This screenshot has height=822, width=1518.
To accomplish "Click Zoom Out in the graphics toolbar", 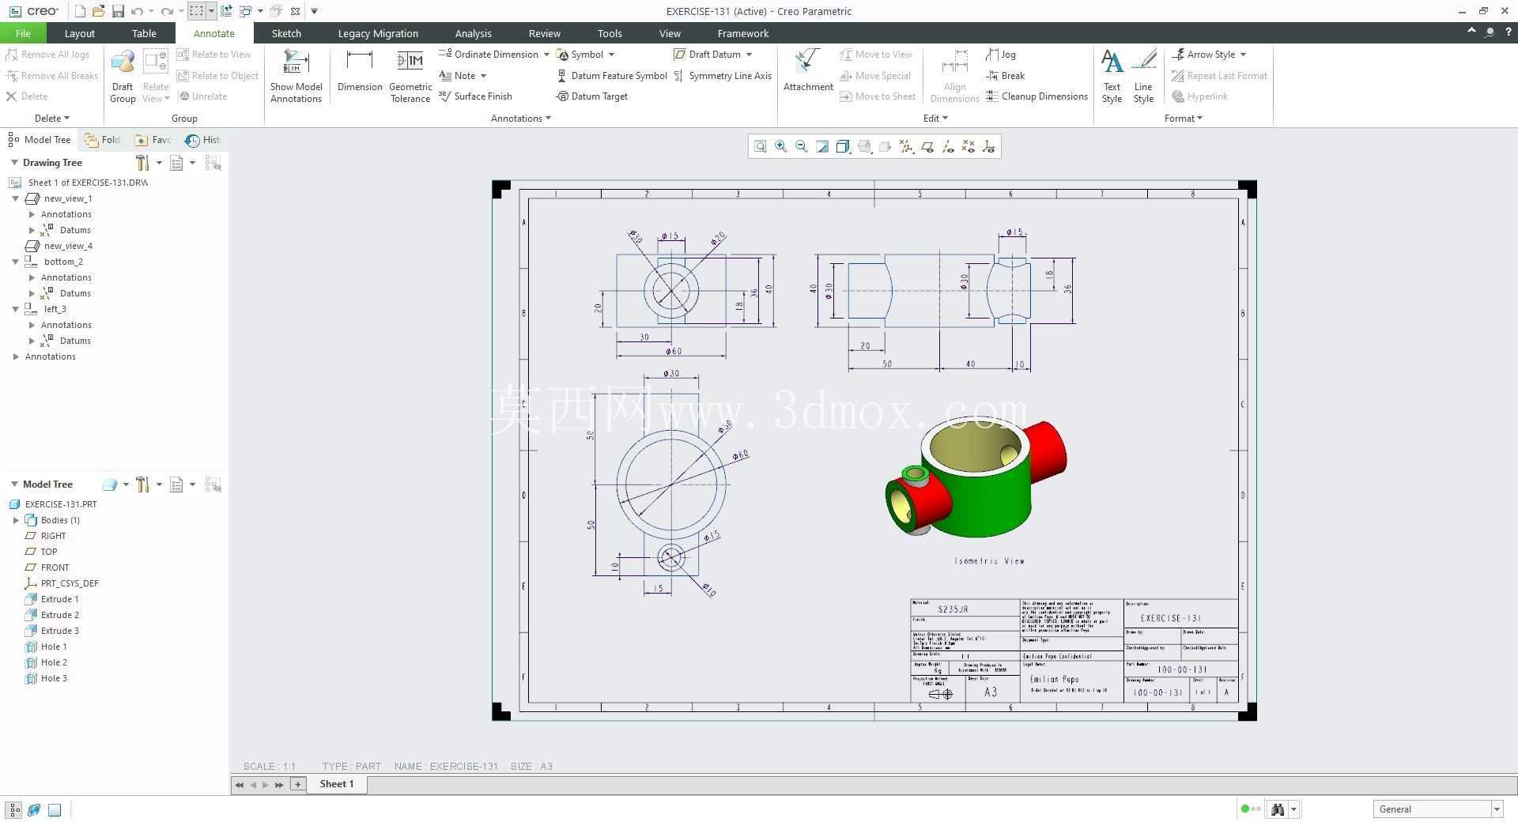I will [802, 146].
